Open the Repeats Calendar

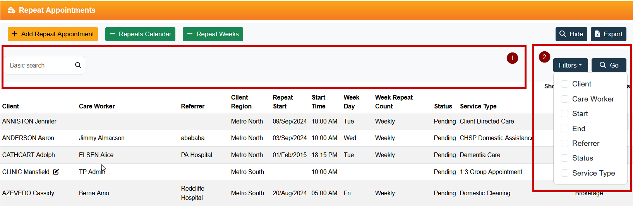point(140,34)
